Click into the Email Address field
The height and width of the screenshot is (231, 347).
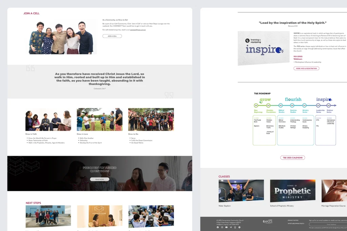[328, 224]
